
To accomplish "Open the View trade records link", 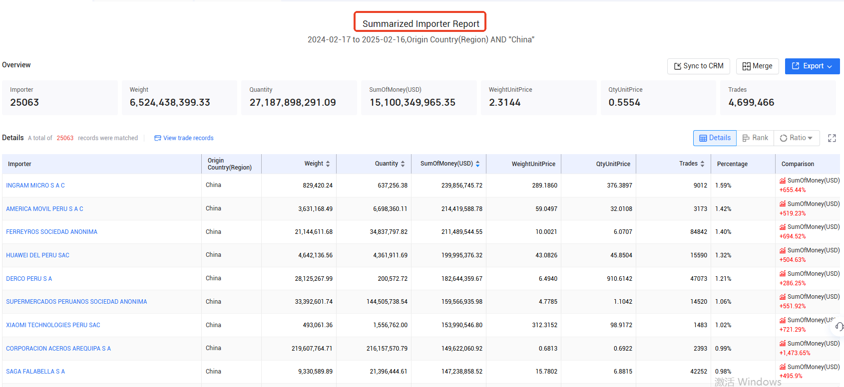I will [184, 138].
